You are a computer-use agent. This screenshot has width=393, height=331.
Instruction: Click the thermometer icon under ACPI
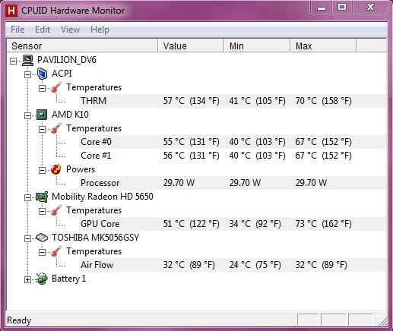(x=56, y=87)
